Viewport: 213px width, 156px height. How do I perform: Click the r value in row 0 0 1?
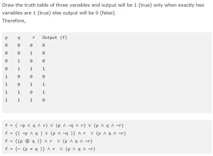(31, 53)
